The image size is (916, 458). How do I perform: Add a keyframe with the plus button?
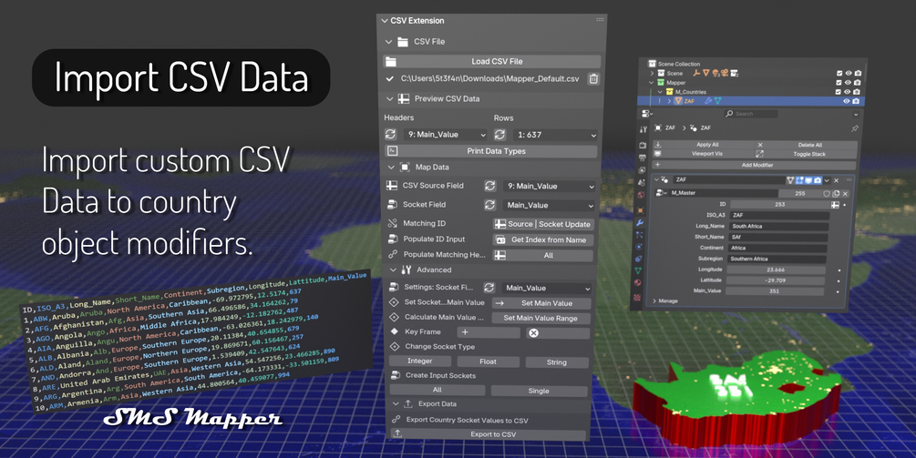click(489, 332)
